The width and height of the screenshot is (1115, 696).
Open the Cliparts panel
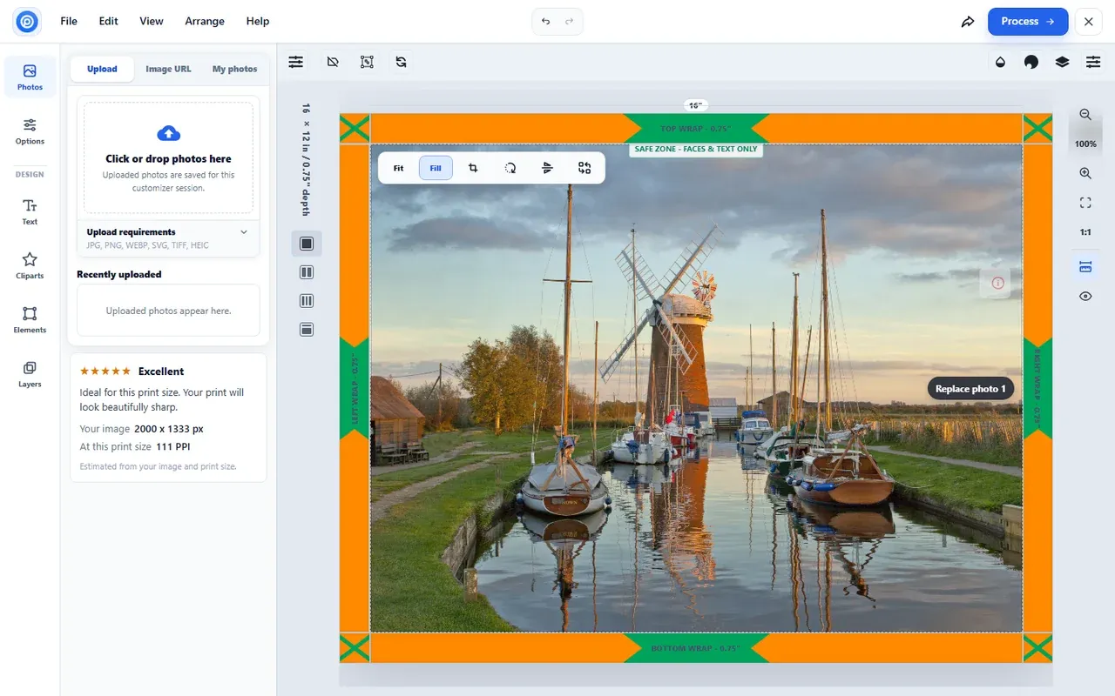pyautogui.click(x=30, y=265)
